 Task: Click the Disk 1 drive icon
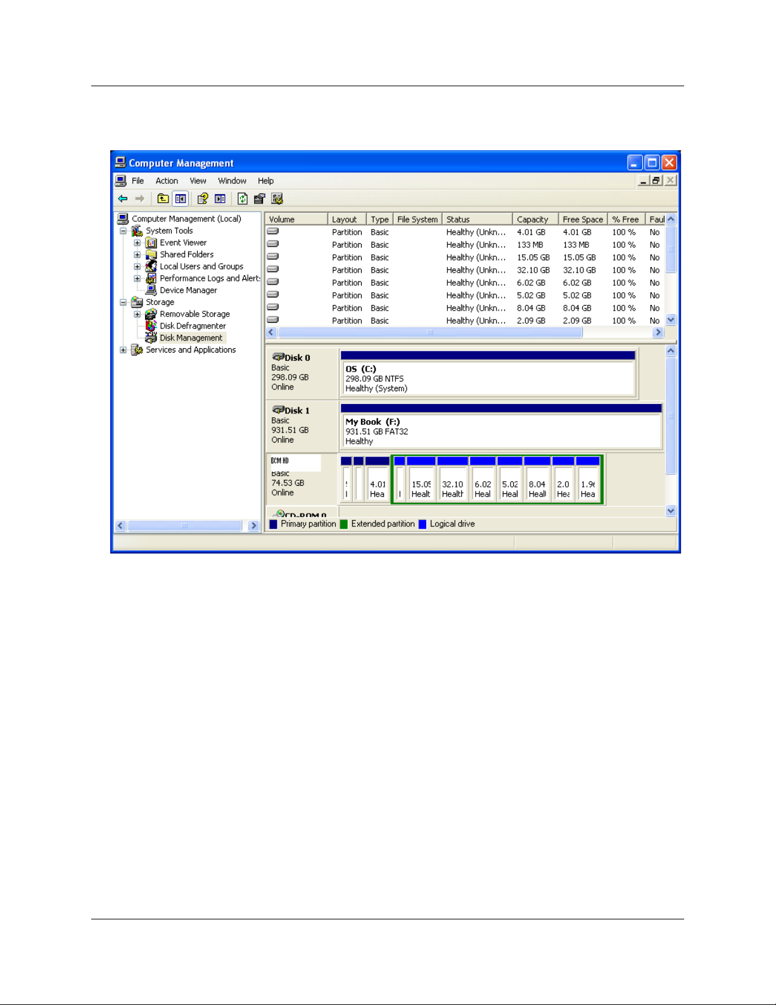[x=278, y=410]
